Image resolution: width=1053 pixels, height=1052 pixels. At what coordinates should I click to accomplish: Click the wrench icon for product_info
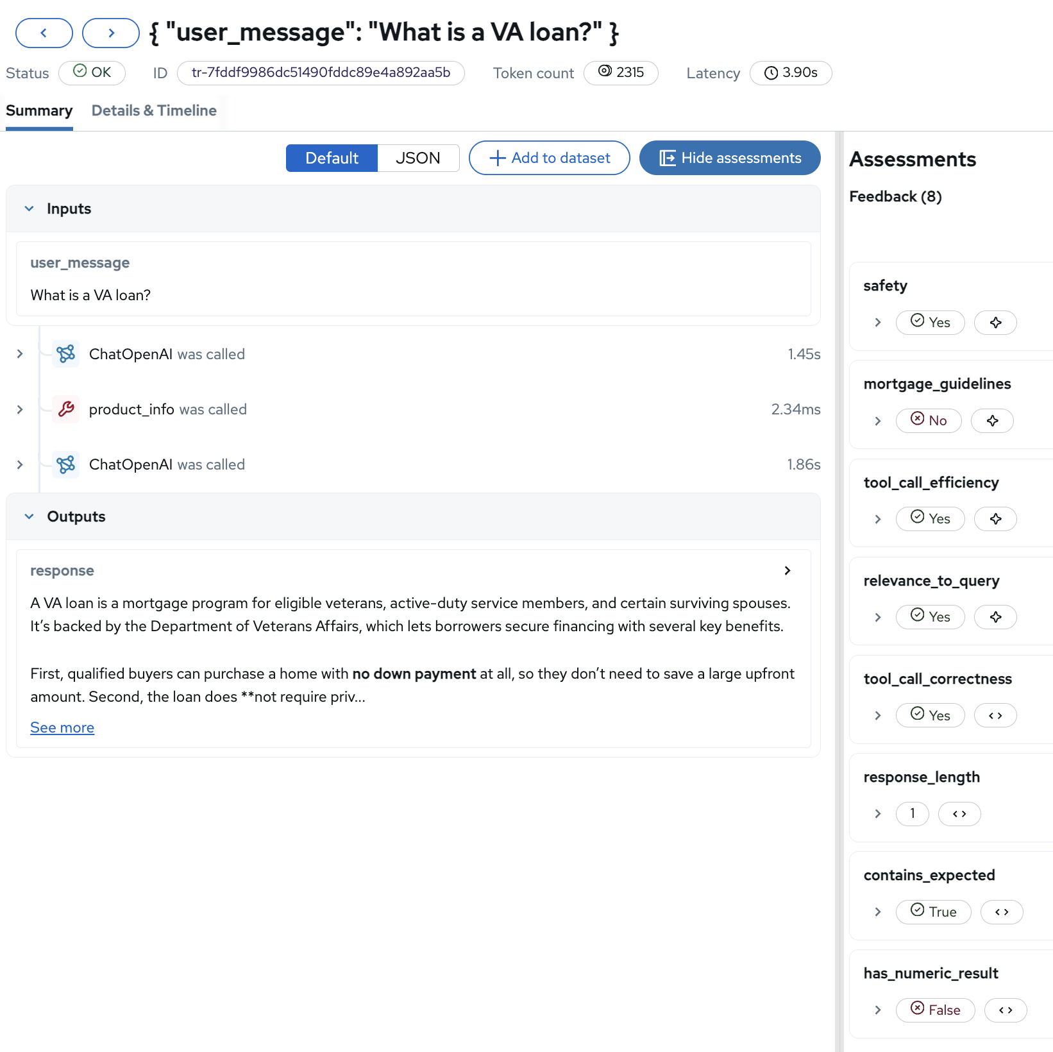click(x=66, y=409)
